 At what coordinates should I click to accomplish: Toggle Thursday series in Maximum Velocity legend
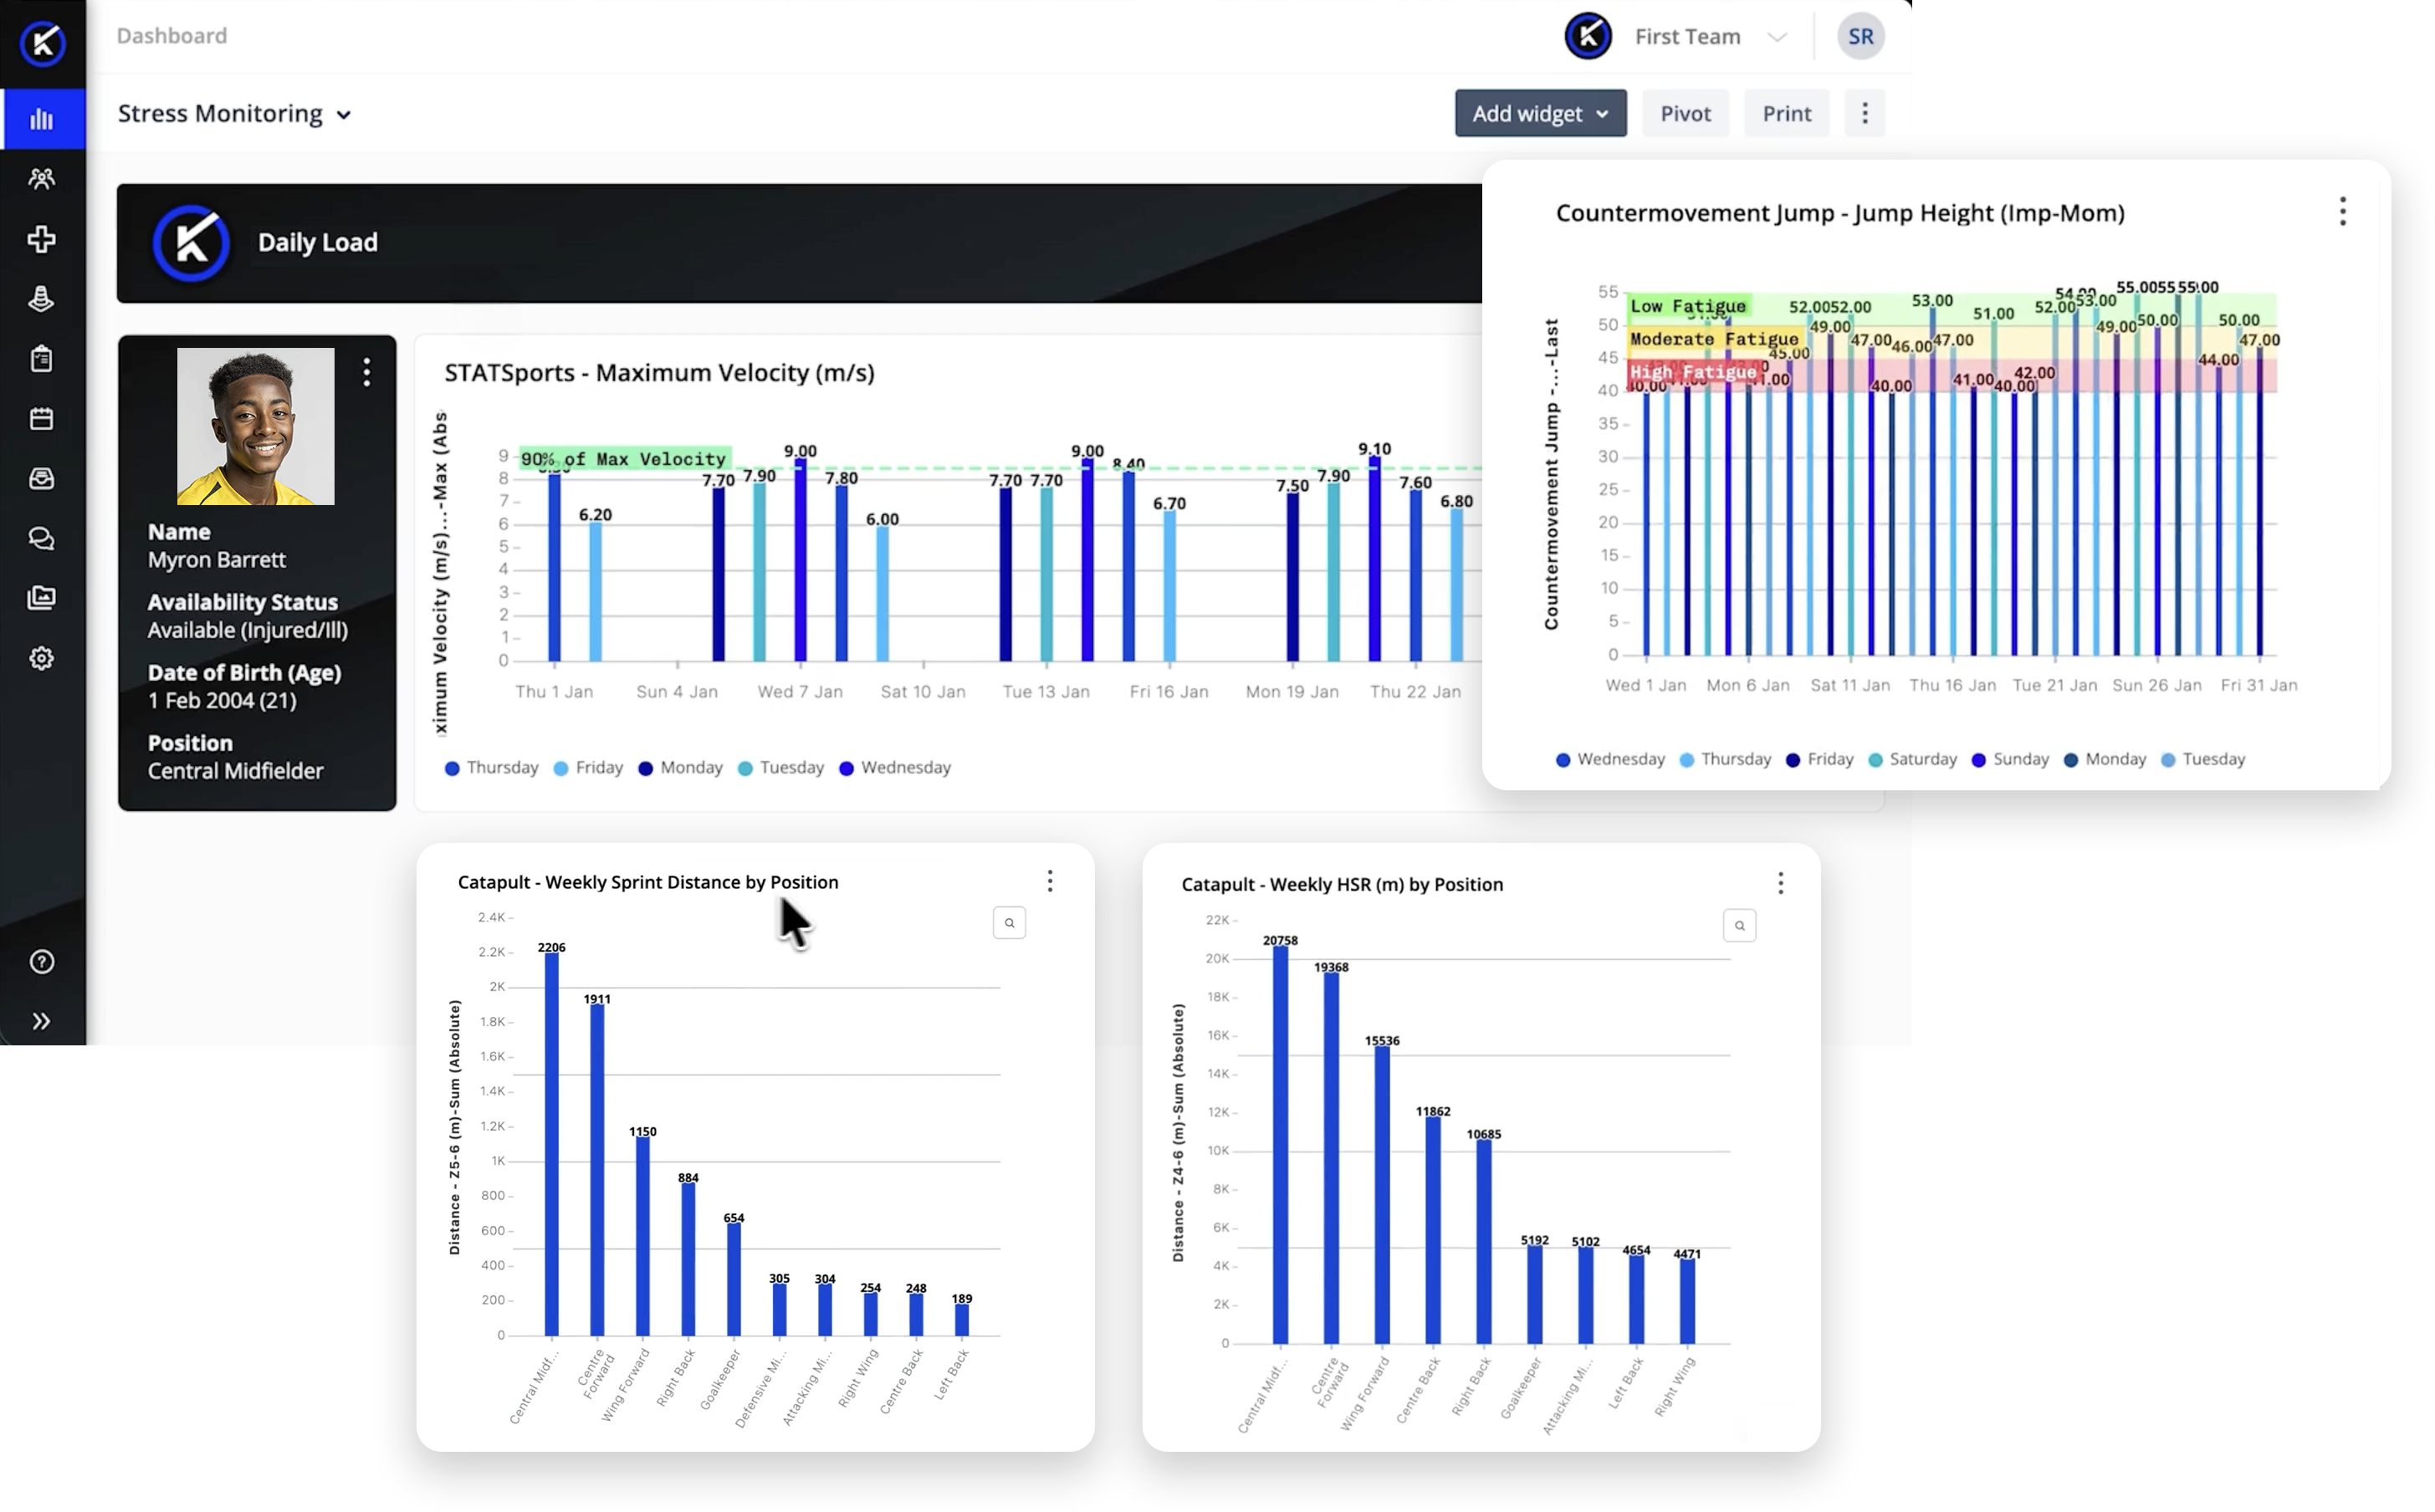click(491, 768)
